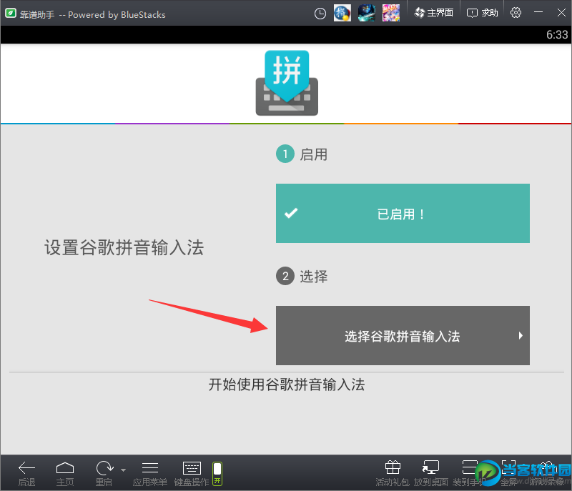572x491 pixels.
Task: Click the 选择 step label
Action: coord(313,277)
